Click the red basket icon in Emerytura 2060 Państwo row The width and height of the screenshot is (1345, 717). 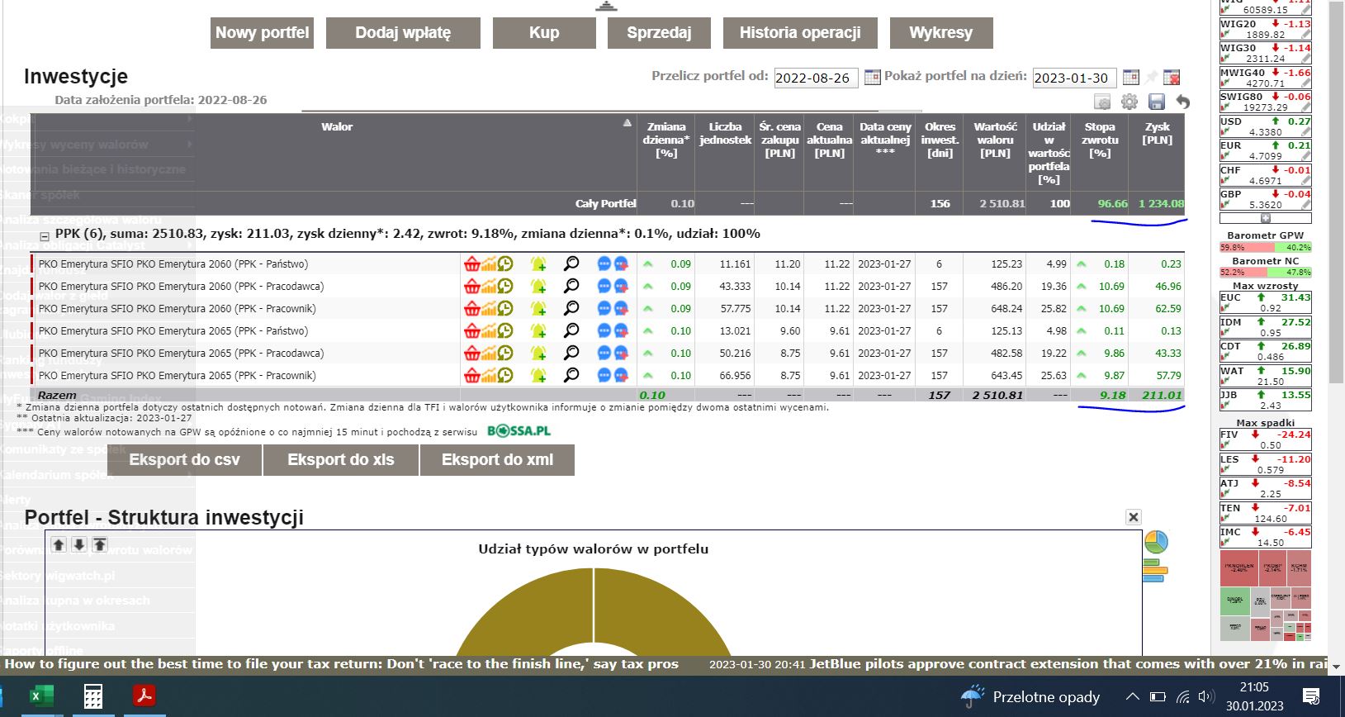pos(471,264)
